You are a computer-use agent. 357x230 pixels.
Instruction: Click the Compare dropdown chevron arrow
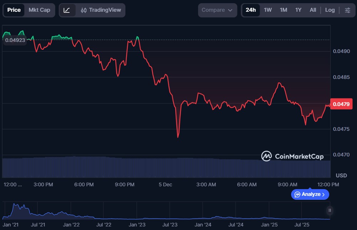point(230,10)
